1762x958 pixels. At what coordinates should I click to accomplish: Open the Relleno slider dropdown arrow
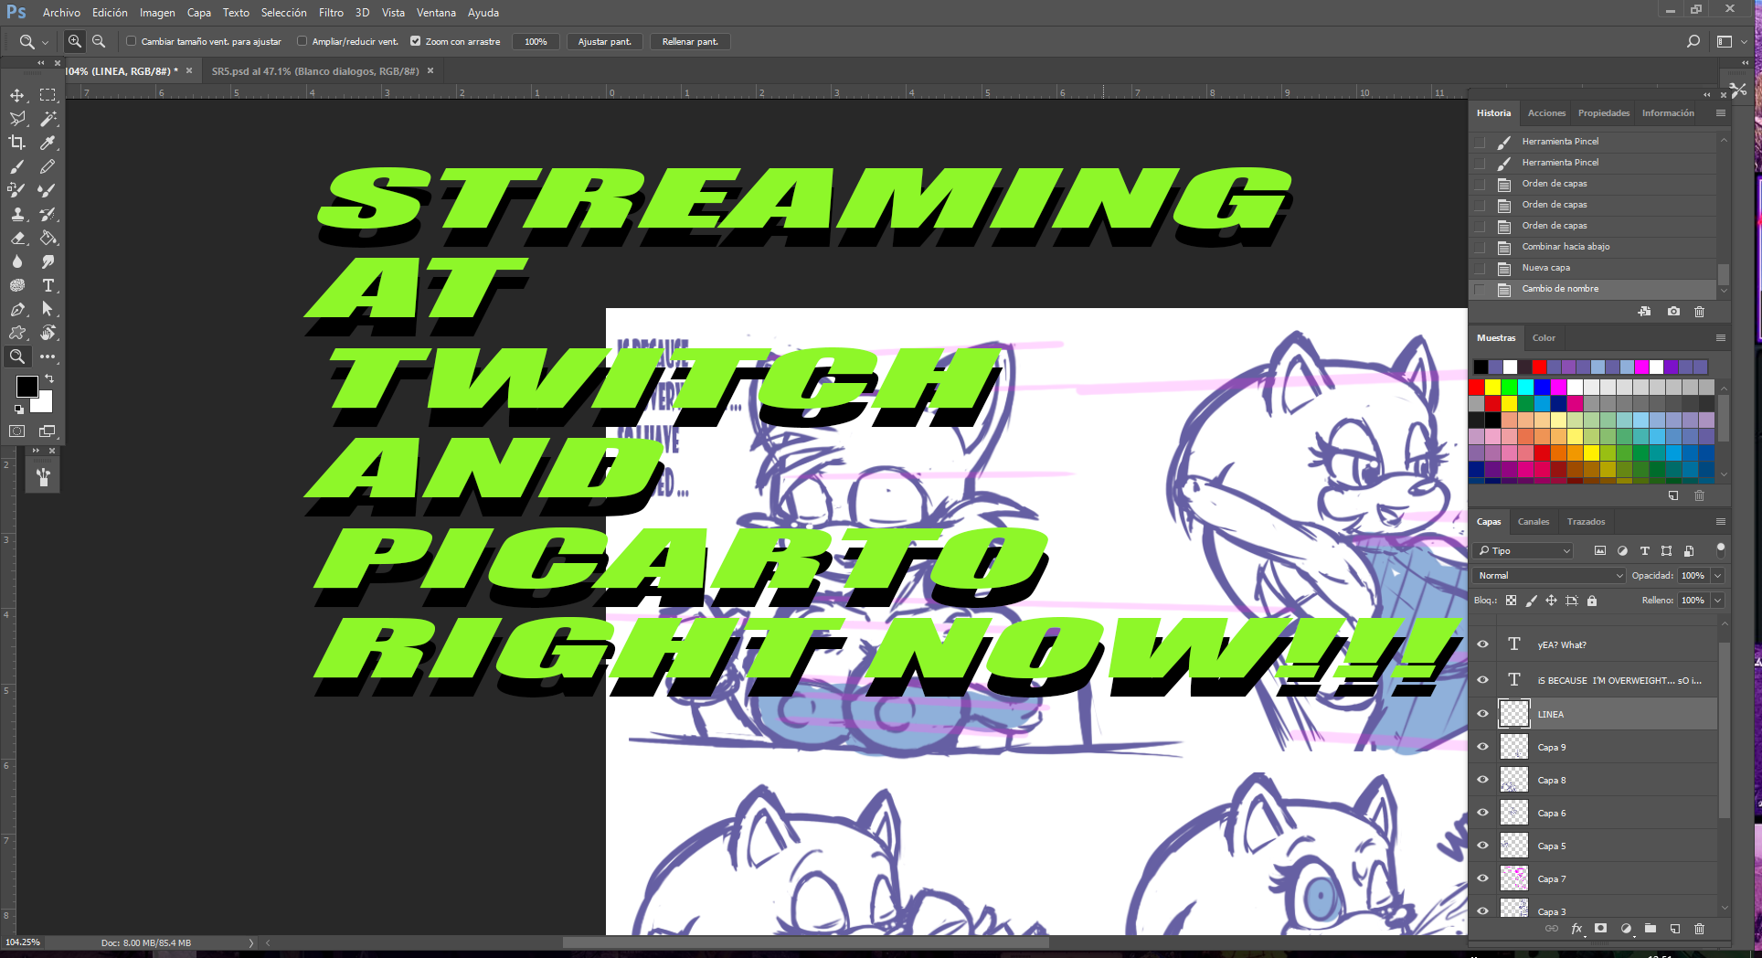click(x=1718, y=601)
